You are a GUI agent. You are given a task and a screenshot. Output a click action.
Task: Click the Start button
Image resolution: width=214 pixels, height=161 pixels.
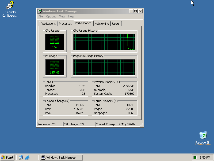point(7,158)
